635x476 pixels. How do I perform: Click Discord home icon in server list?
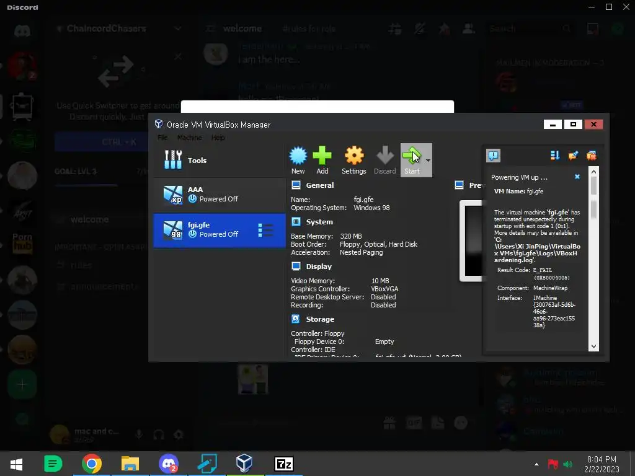click(22, 31)
